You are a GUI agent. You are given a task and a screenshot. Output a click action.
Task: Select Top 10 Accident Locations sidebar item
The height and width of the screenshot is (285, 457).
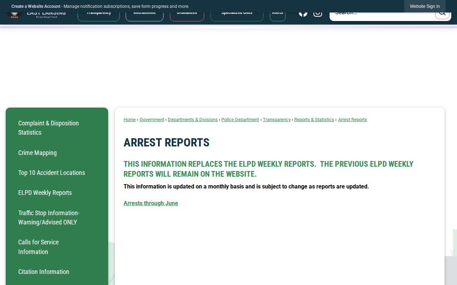pos(57,173)
